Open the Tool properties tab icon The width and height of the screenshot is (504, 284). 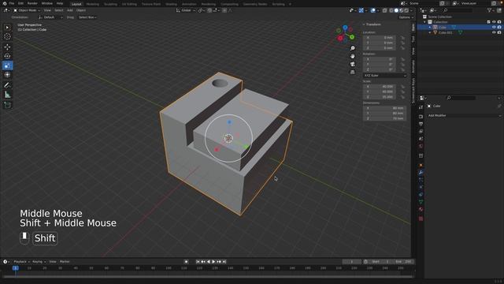(421, 107)
